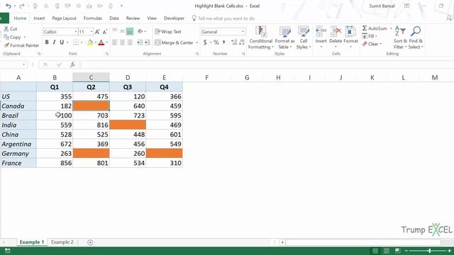The height and width of the screenshot is (255, 454).
Task: Click Decrease Decimal
Action: click(x=242, y=42)
